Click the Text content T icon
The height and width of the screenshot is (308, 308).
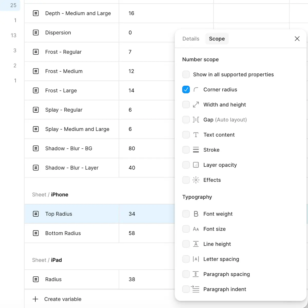(196, 135)
